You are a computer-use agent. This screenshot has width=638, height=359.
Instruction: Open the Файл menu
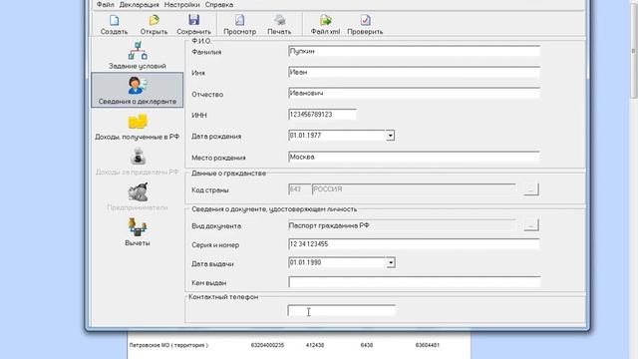[x=105, y=5]
